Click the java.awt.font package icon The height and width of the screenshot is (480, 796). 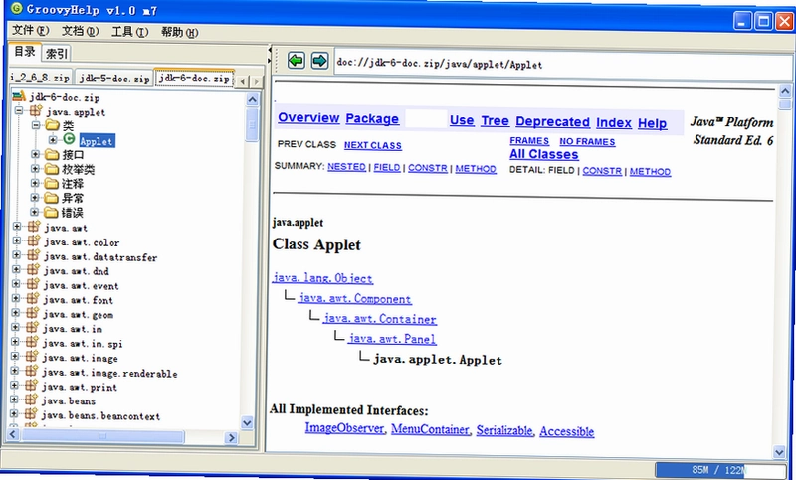33,298
